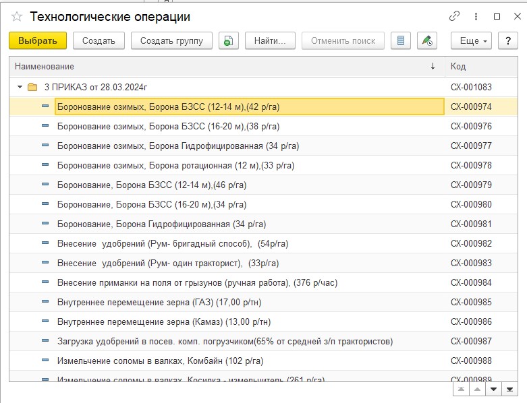Click the favorites star icon

pos(17,17)
